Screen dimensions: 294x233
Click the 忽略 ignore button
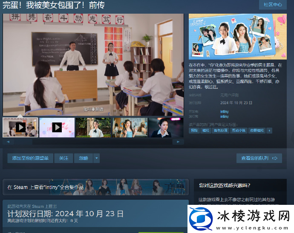pos(84,158)
